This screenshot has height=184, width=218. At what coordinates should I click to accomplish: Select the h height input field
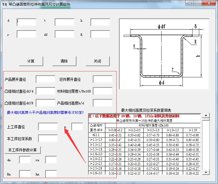[x=100, y=22]
